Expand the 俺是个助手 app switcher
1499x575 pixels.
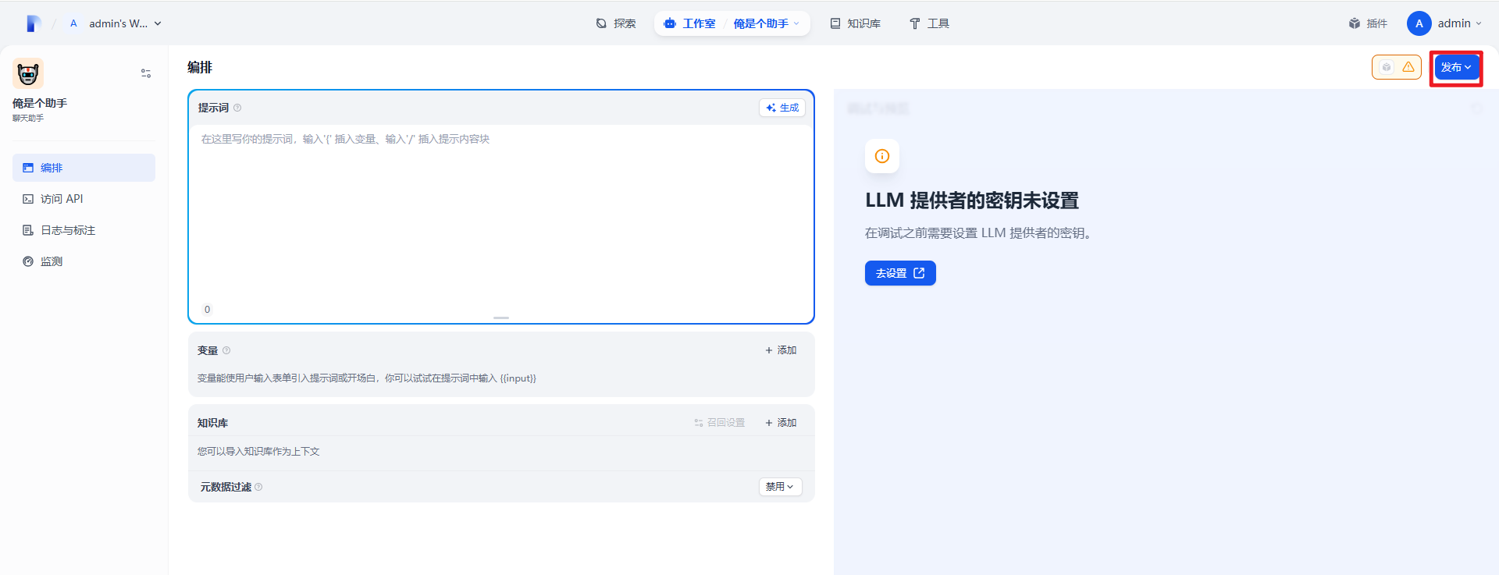click(767, 23)
